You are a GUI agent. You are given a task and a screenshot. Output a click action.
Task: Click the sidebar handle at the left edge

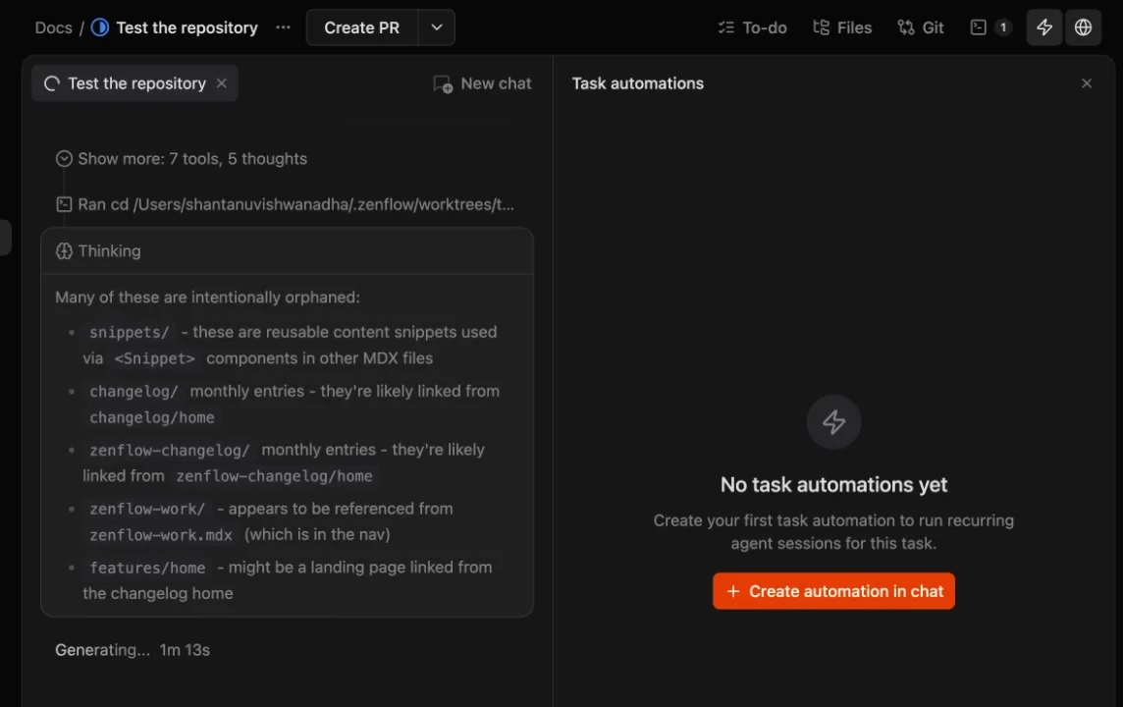5,238
